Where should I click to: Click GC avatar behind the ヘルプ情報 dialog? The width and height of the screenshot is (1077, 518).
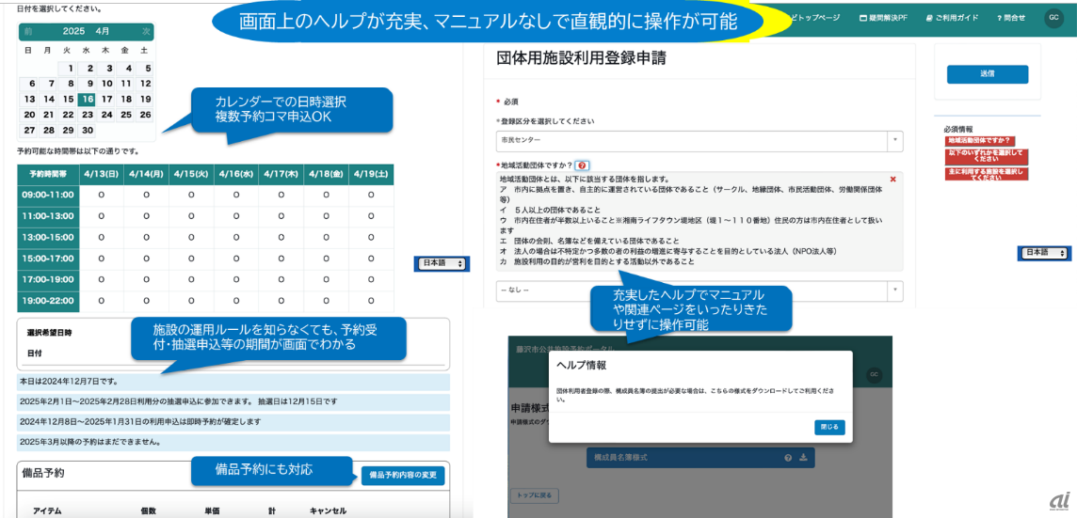[873, 374]
